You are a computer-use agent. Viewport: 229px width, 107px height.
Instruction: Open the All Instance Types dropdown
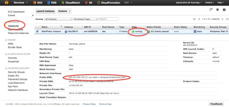tap(86, 19)
